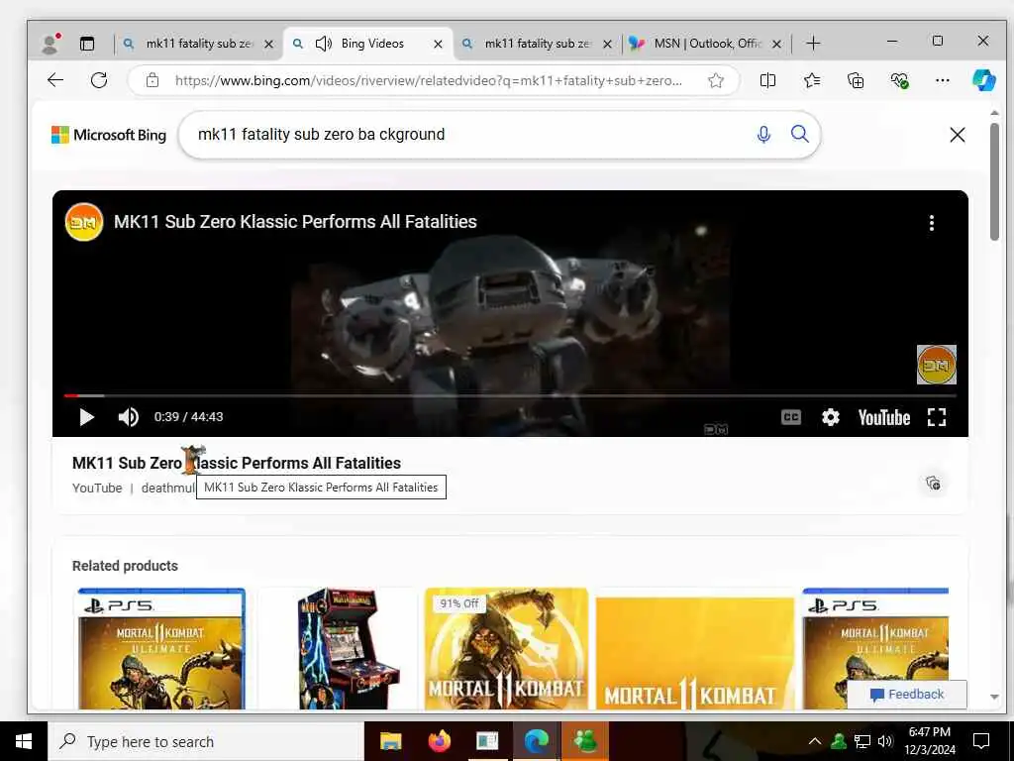
Task: Open the tab actions menu icon
Action: point(87,44)
